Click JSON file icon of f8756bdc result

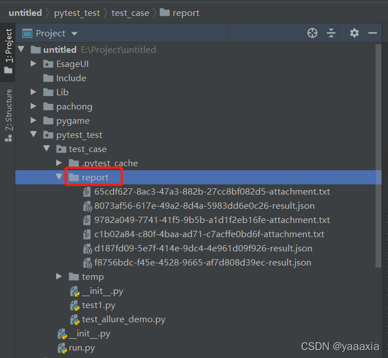pyautogui.click(x=87, y=263)
